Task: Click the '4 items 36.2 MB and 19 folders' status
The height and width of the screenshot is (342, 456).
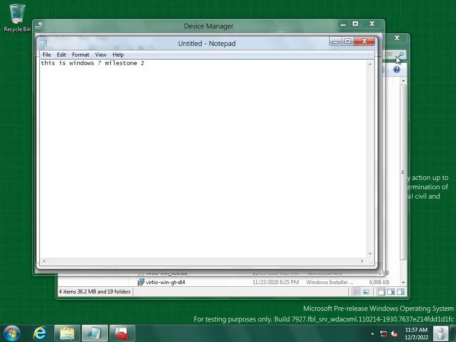Action: click(x=95, y=291)
